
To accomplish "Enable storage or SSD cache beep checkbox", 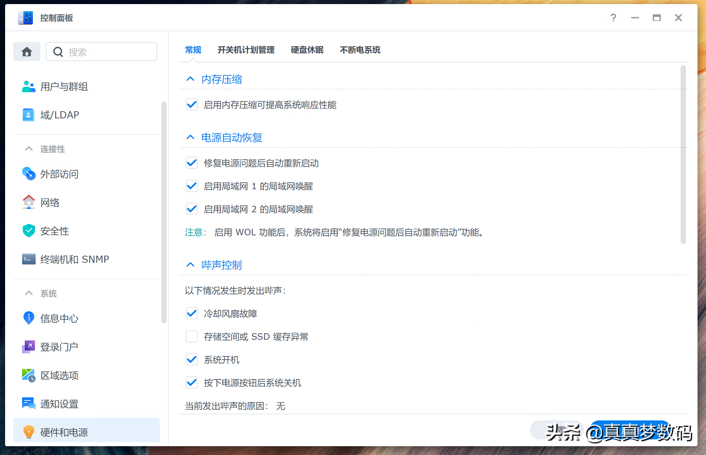I will 192,337.
